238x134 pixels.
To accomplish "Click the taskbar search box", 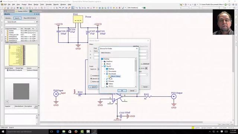I will pyautogui.click(x=27, y=131).
